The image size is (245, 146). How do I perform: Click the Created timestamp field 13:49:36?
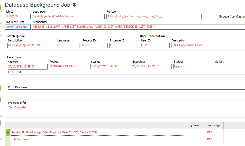[28, 67]
